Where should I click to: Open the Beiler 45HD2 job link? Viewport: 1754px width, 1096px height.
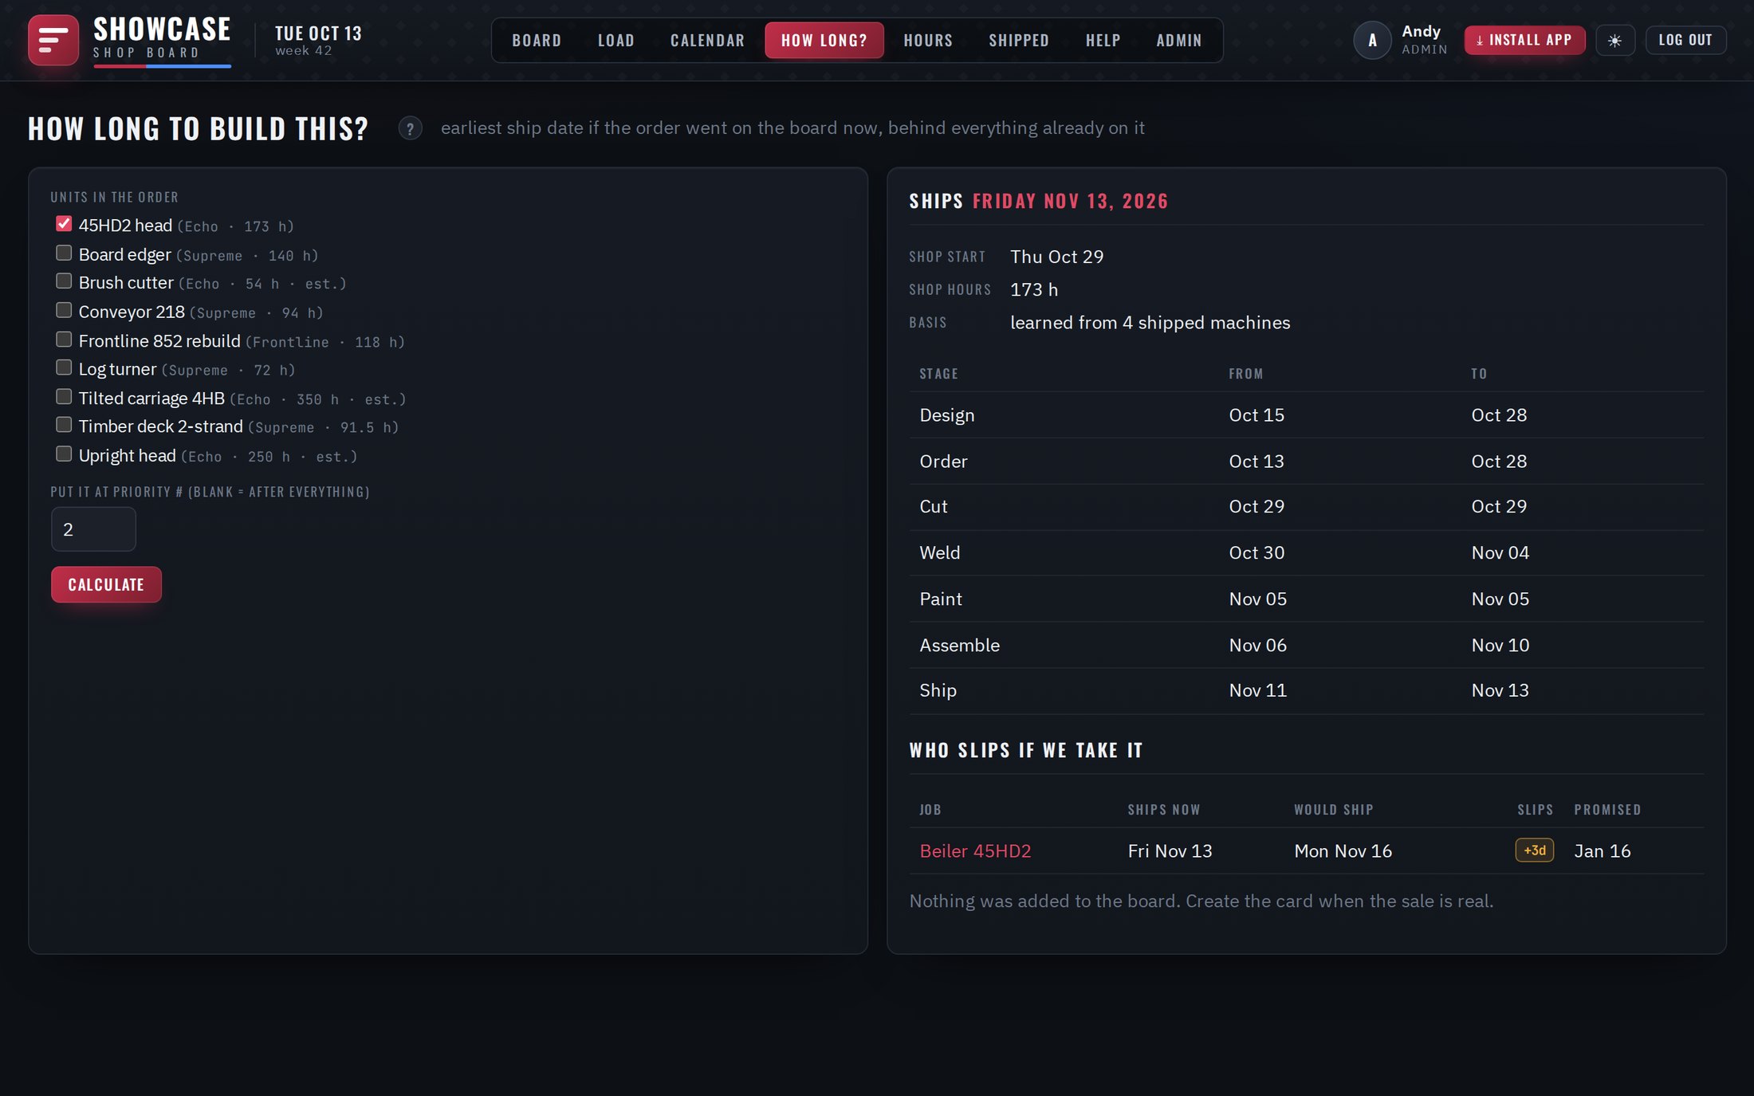[975, 850]
